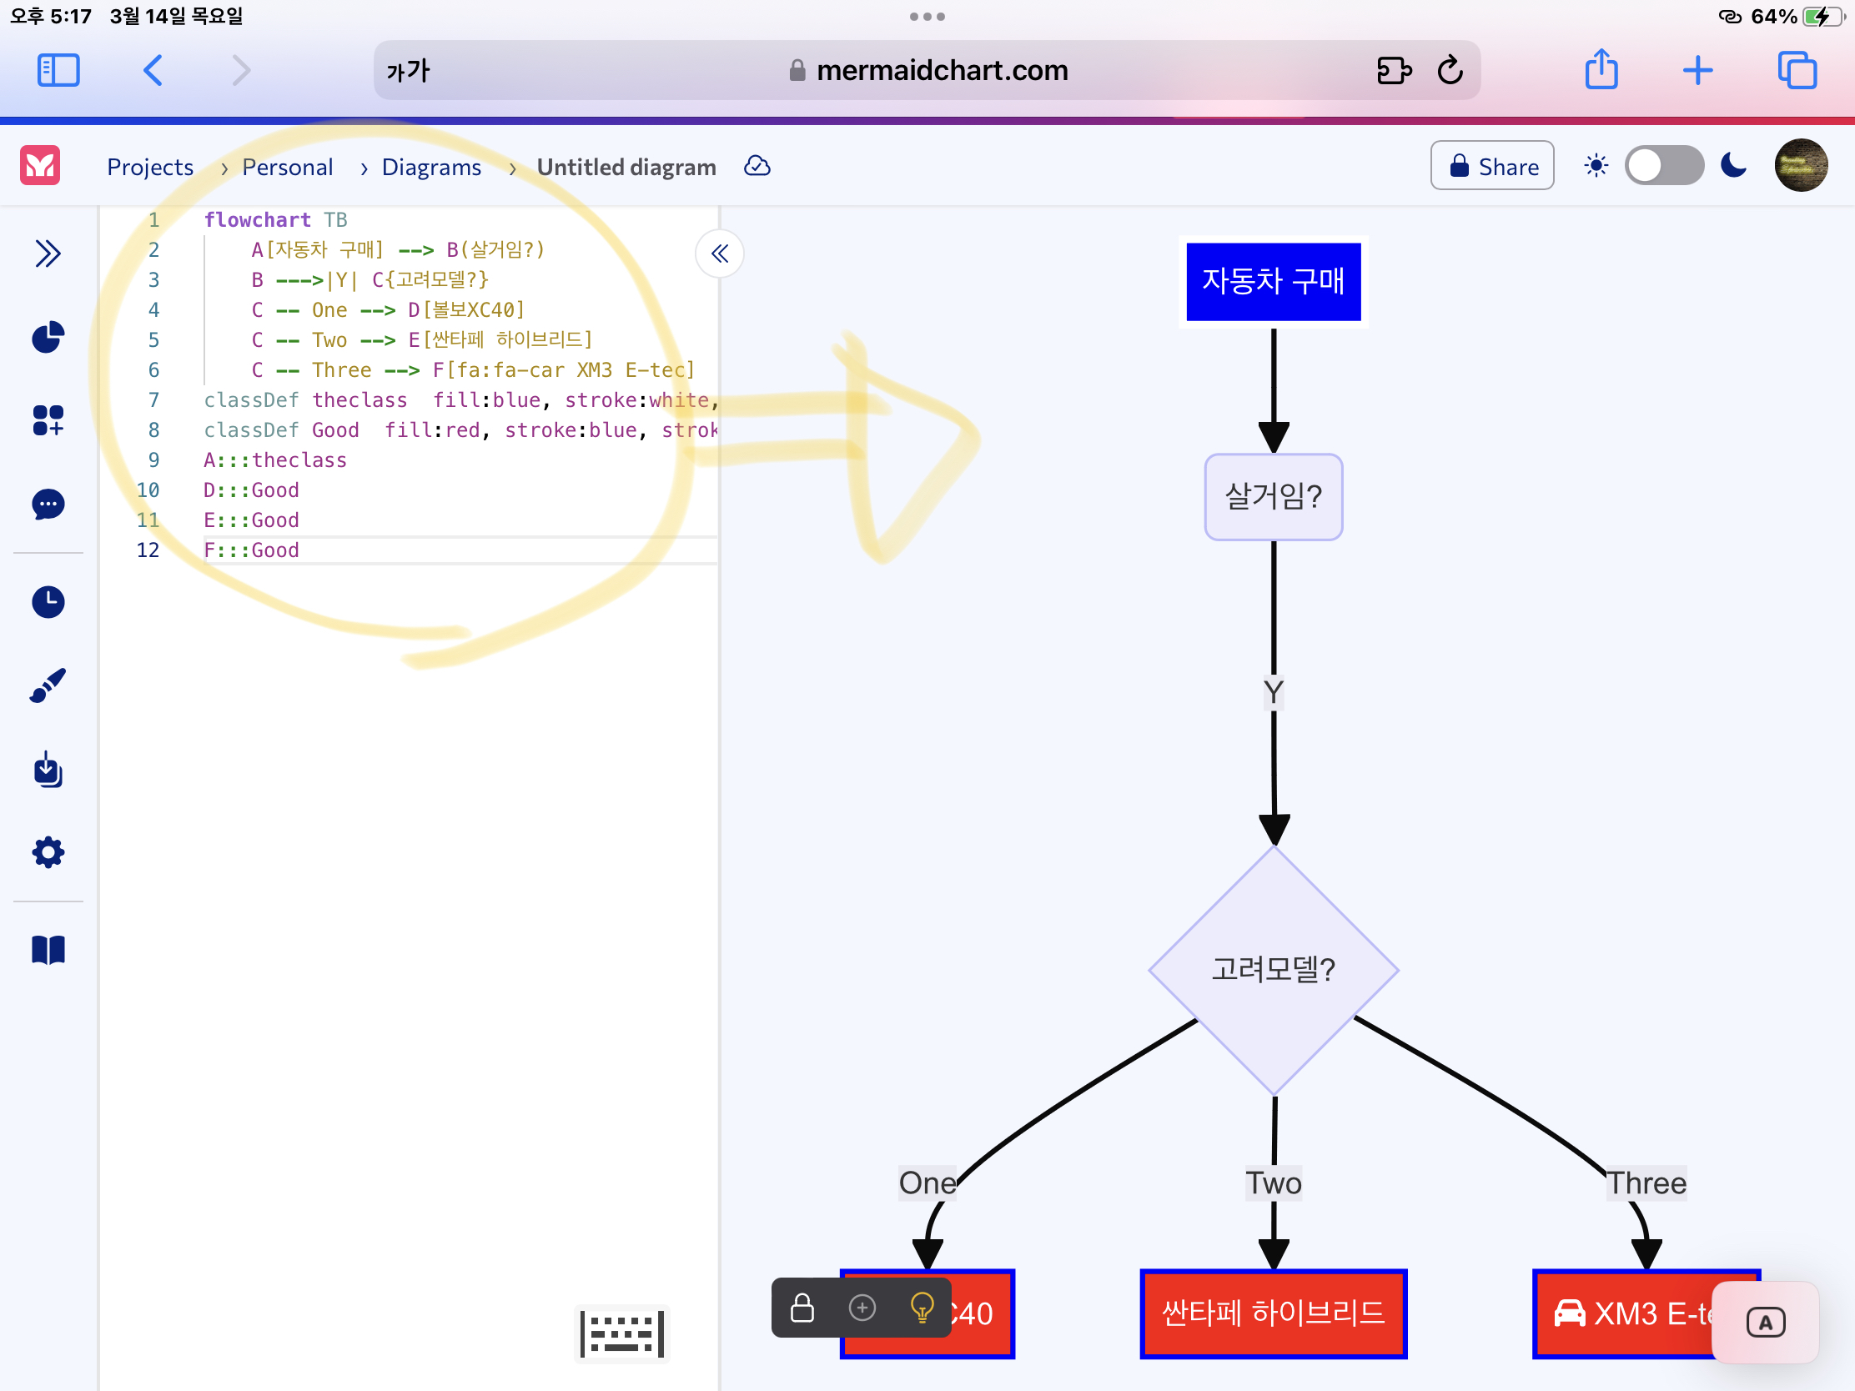Tap the three-dot multitasking menu

click(927, 17)
